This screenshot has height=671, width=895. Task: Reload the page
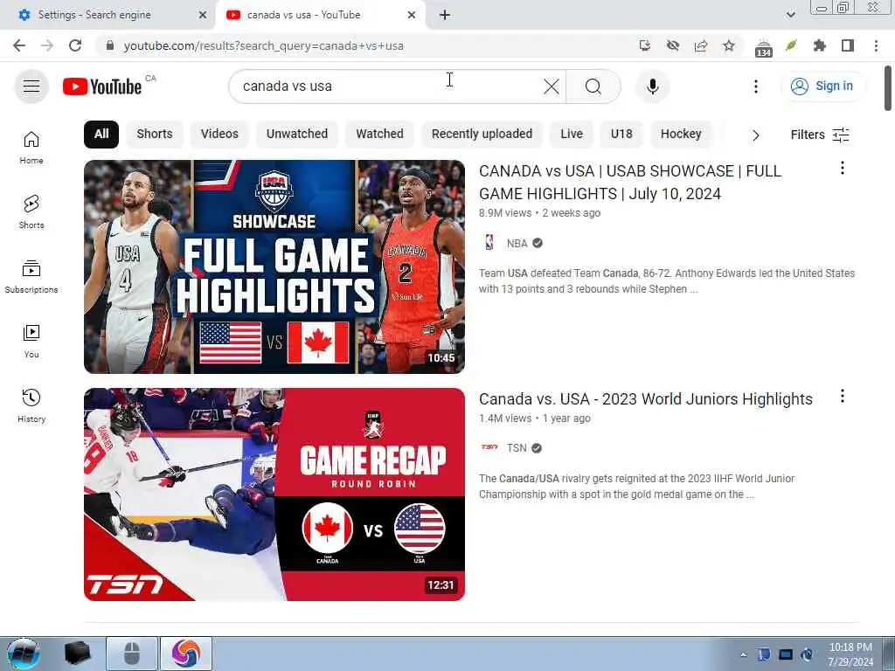tap(75, 45)
